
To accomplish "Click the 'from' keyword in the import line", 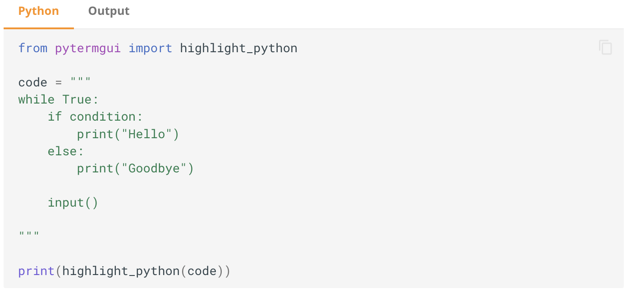I will click(x=33, y=48).
